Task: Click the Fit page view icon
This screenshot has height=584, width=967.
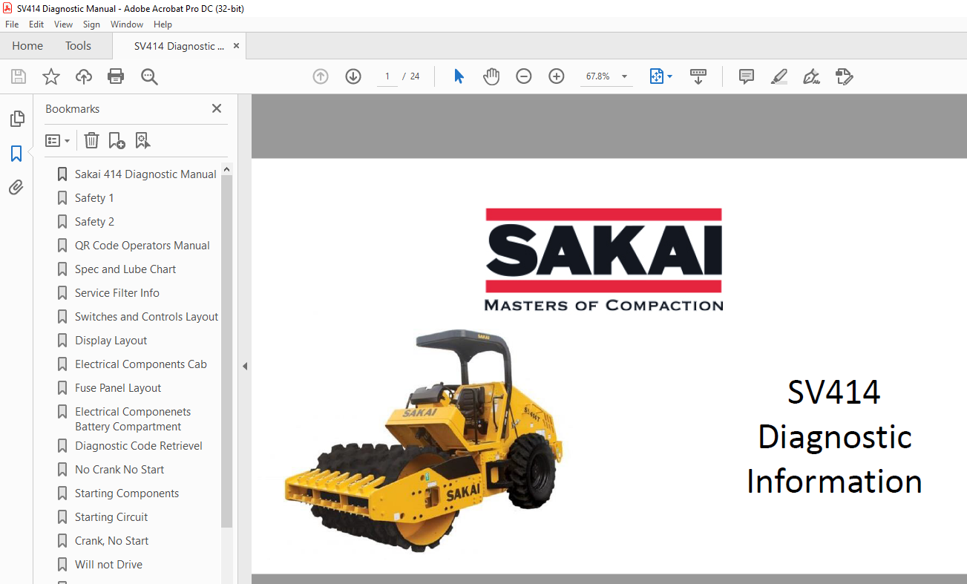Action: pos(656,76)
